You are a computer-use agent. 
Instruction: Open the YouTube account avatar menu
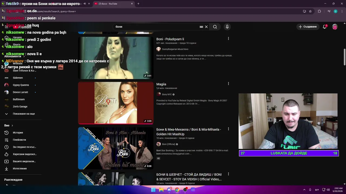pyautogui.click(x=335, y=27)
